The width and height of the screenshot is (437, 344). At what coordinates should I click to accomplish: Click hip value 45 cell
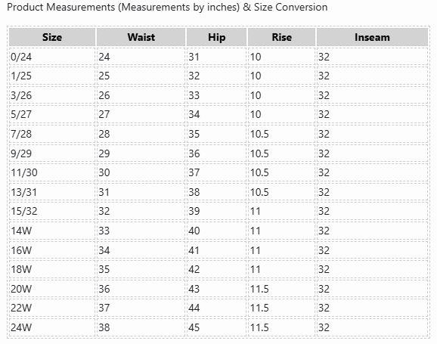pyautogui.click(x=216, y=327)
